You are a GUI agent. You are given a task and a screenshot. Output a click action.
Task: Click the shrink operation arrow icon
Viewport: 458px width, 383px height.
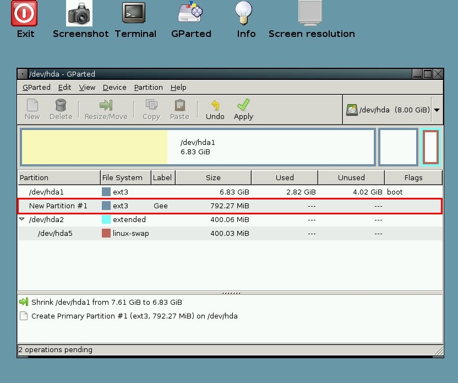[x=24, y=302]
